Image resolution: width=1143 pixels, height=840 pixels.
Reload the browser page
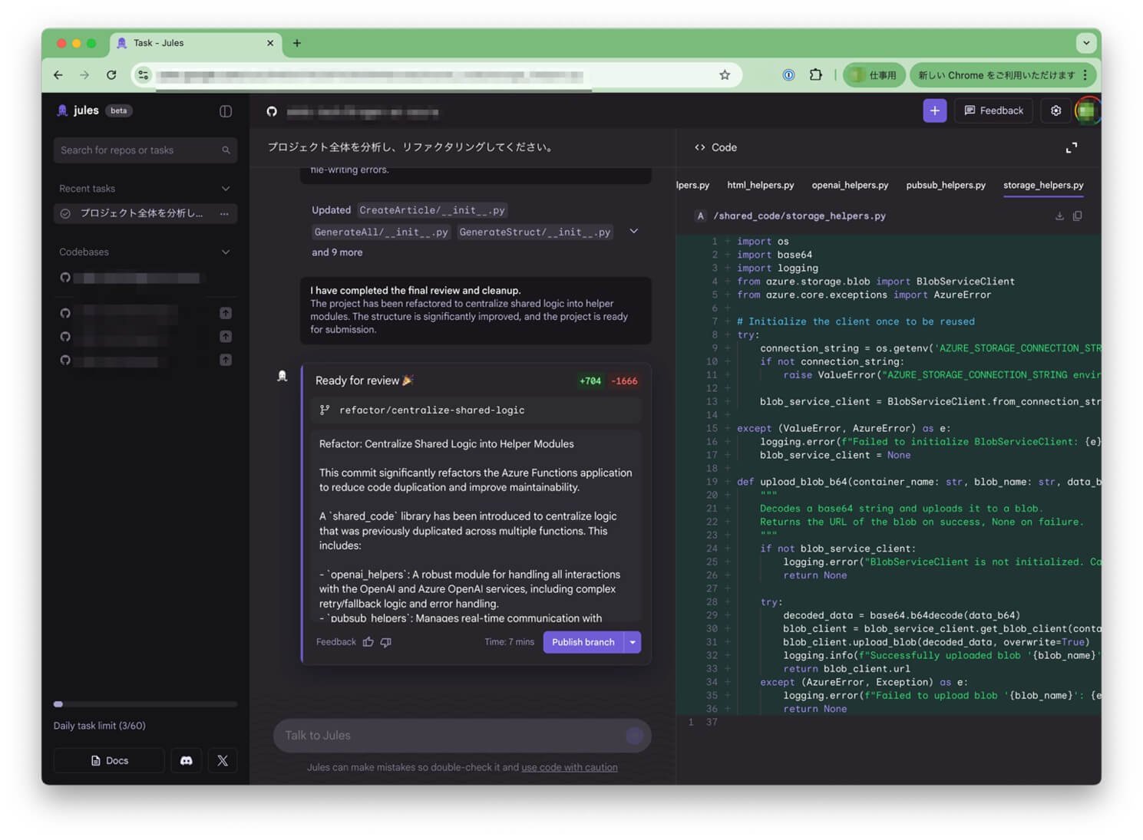(x=111, y=75)
